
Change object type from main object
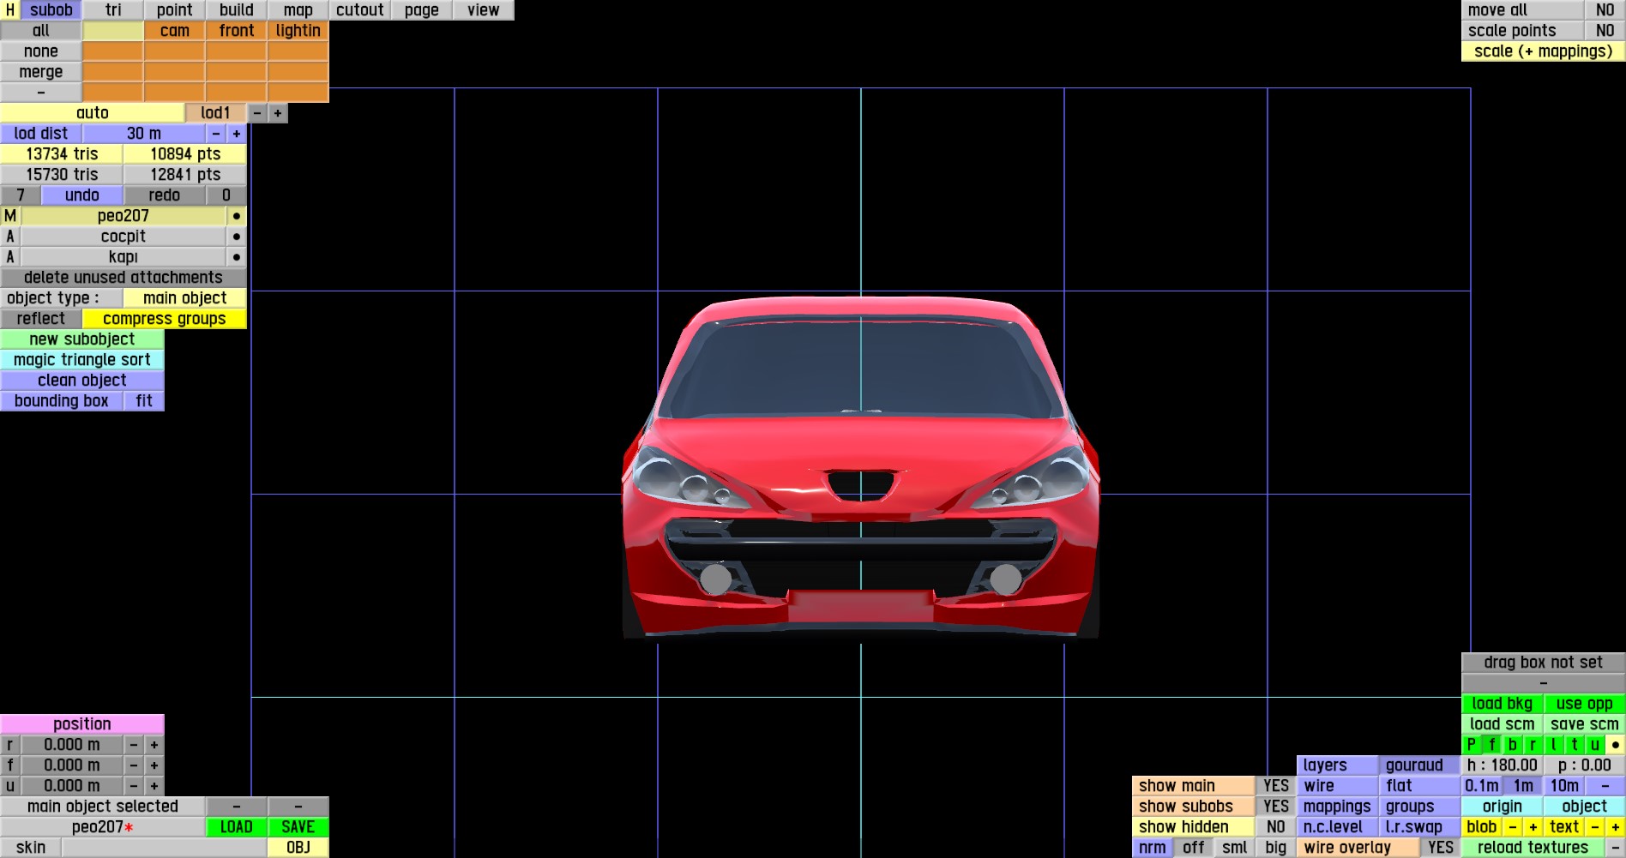pos(184,298)
